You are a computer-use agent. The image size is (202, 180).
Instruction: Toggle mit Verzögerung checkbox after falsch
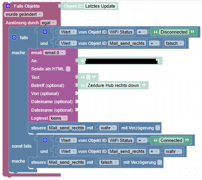(159, 162)
